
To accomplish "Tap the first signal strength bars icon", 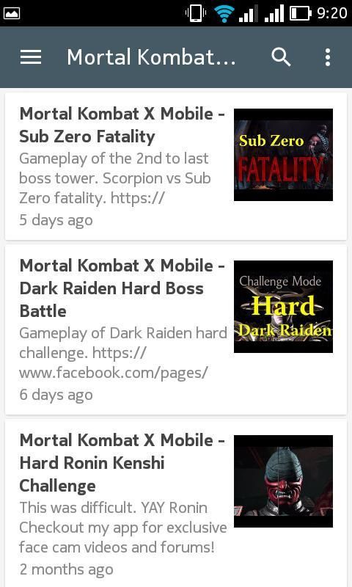I will (x=248, y=14).
